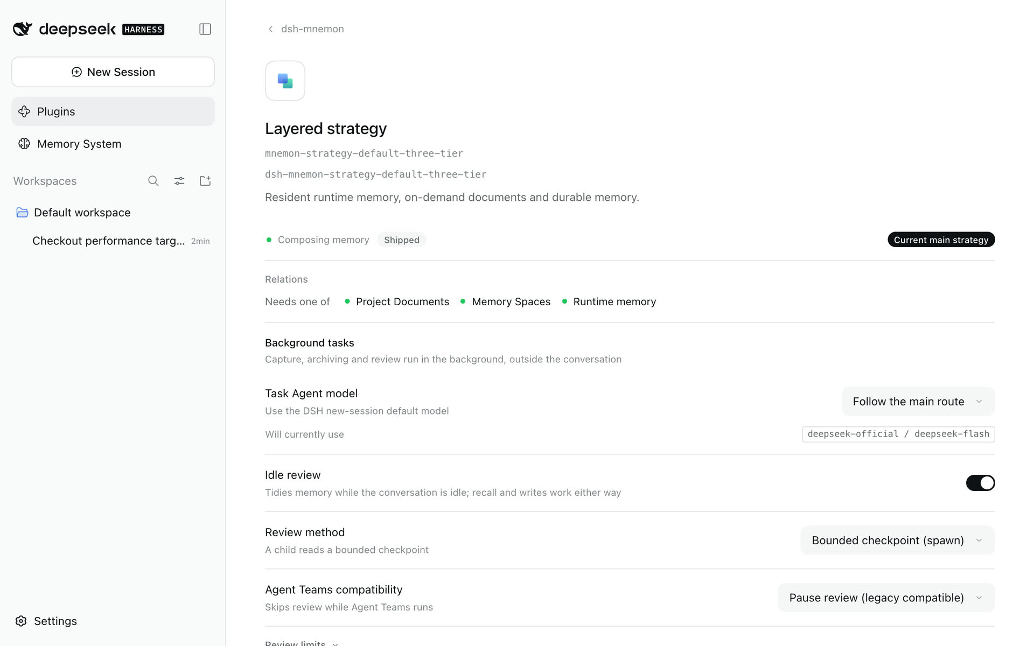The height and width of the screenshot is (646, 1034).
Task: Click the Background tasks heading
Action: pos(310,343)
